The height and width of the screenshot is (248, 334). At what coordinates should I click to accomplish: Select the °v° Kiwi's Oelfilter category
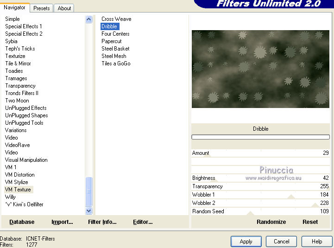pyautogui.click(x=24, y=204)
